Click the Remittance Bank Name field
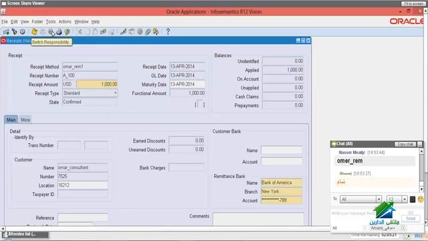 coord(282,183)
